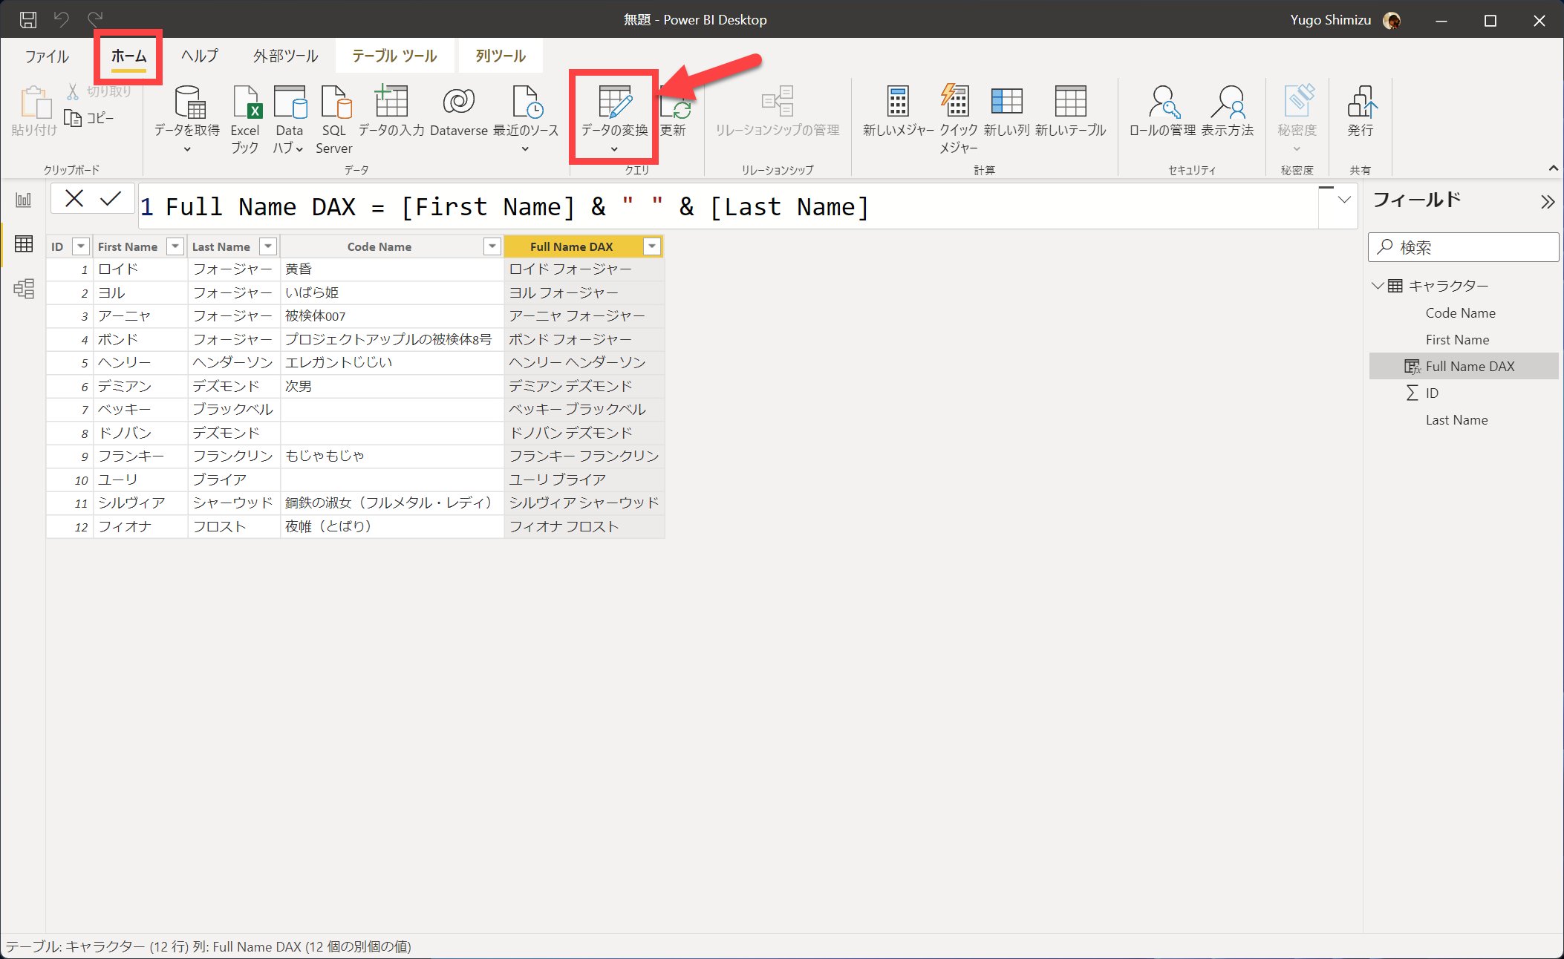Open the Code Name column filter dropdown
The height and width of the screenshot is (959, 1564).
point(492,246)
